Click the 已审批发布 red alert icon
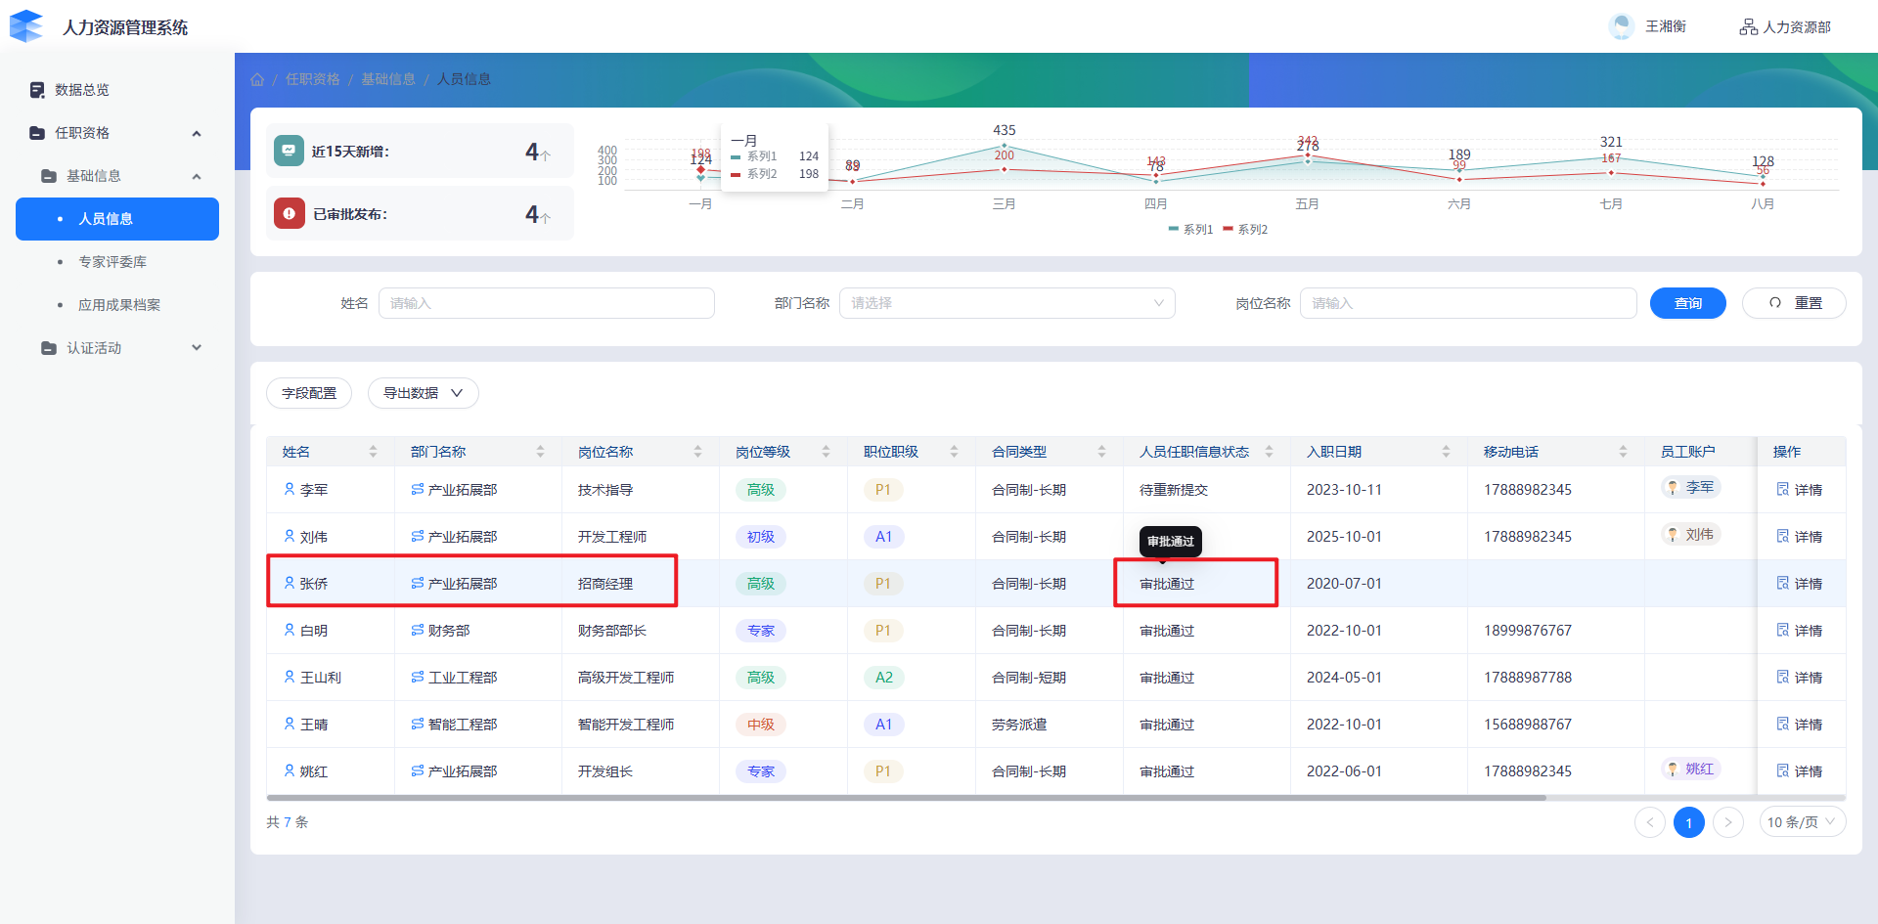1878x924 pixels. [289, 213]
